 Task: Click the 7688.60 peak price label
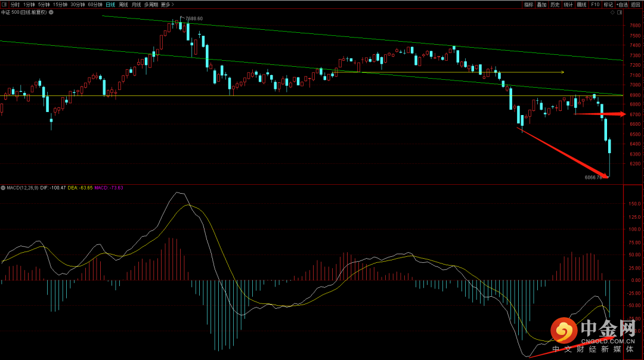point(194,18)
